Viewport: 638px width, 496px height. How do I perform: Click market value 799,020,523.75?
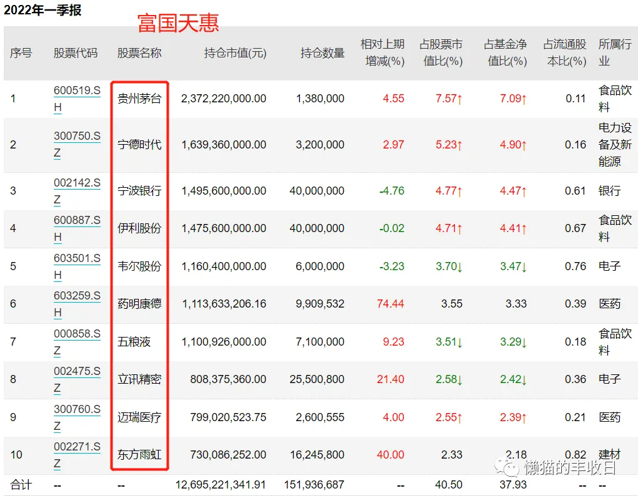coord(228,417)
